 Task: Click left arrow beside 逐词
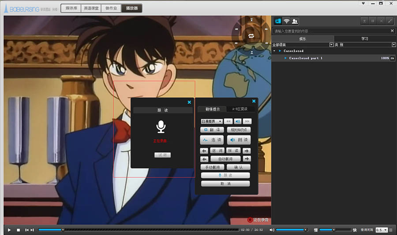click(204, 151)
